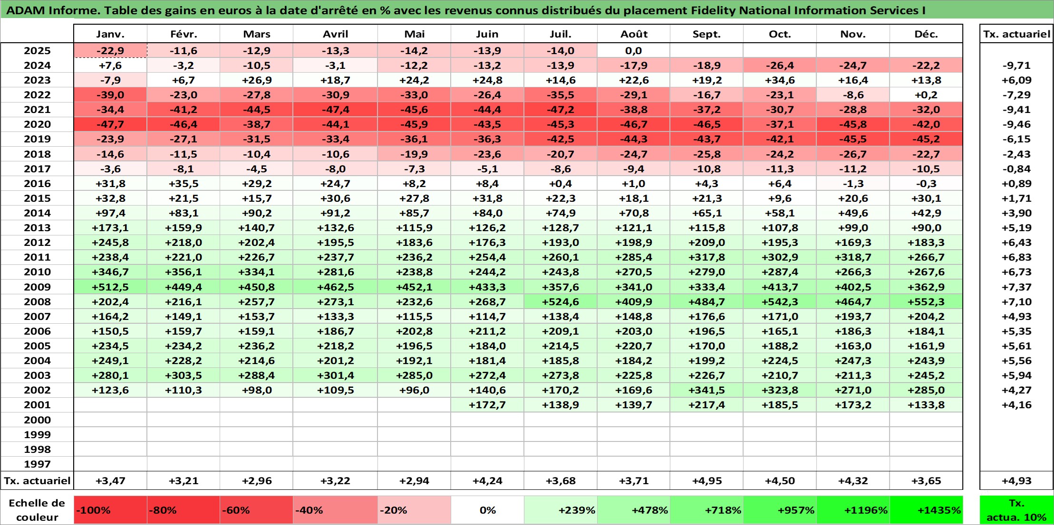Image resolution: width=1054 pixels, height=525 pixels.
Task: Click the -47,4 value in April 2021
Action: 335,110
